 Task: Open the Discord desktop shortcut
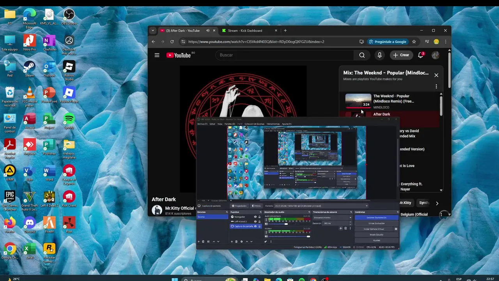coord(30,224)
